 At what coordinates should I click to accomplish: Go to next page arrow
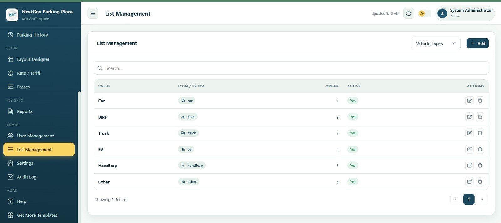coord(482,199)
